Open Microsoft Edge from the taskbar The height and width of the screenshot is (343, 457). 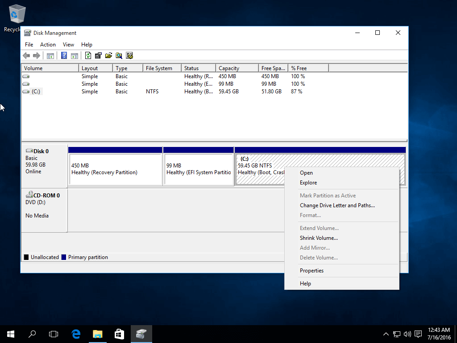click(x=76, y=334)
